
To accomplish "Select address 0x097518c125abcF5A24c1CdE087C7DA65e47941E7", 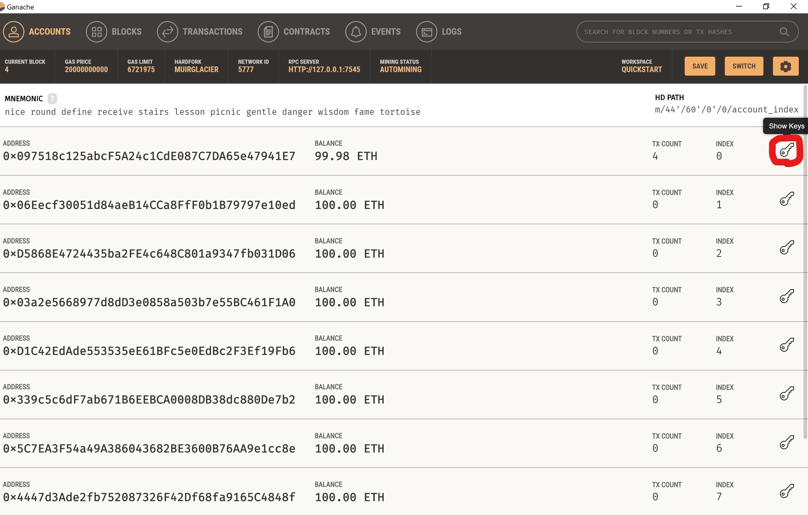I will point(149,156).
